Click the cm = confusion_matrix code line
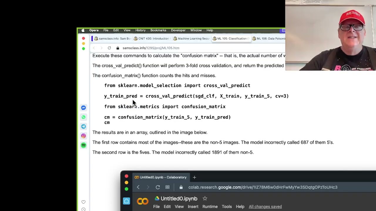Viewport: 376px width, 211px height. (x=167, y=117)
